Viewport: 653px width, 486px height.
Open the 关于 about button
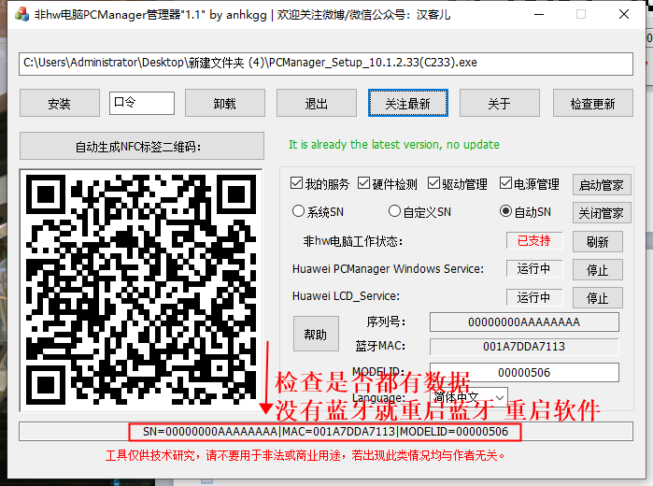click(x=500, y=103)
